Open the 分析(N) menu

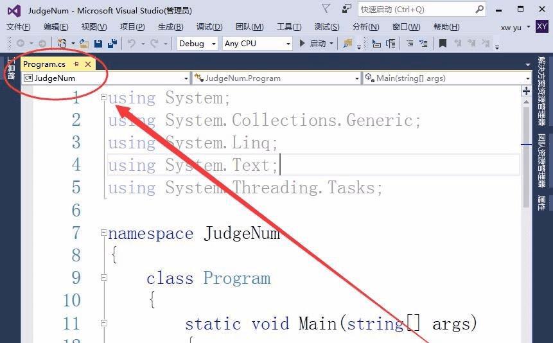pyautogui.click(x=365, y=27)
